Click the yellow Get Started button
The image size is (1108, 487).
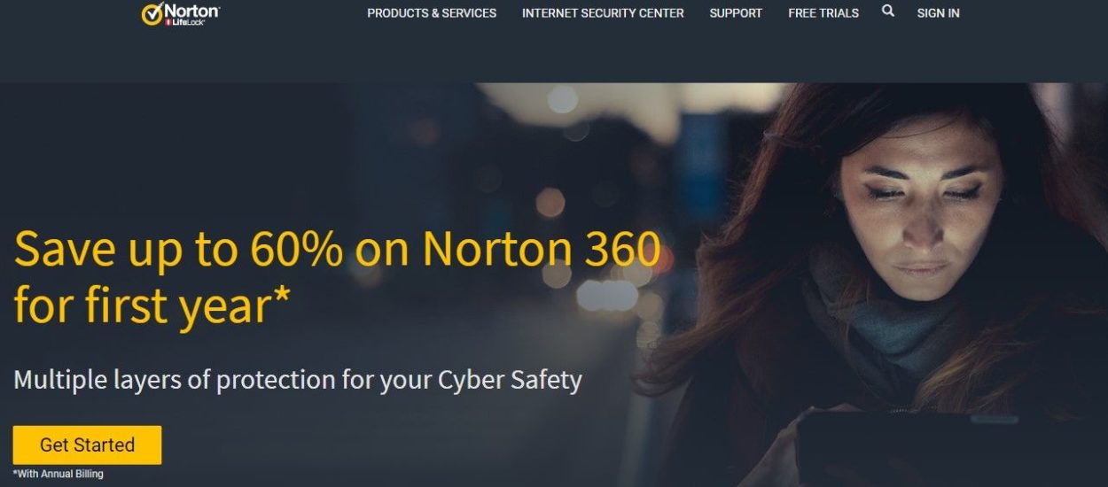click(87, 444)
